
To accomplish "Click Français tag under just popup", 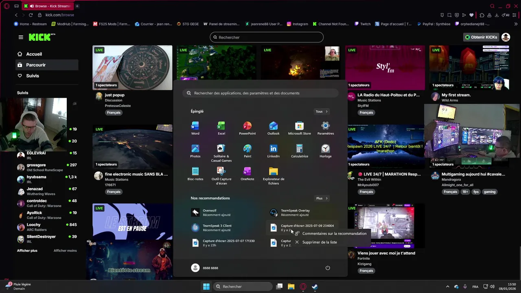I will pos(114,113).
